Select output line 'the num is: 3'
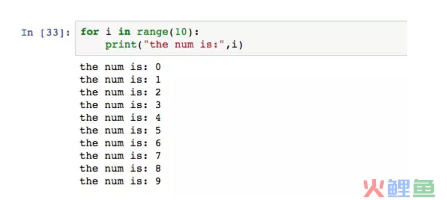This screenshot has height=200, width=447. coord(120,105)
